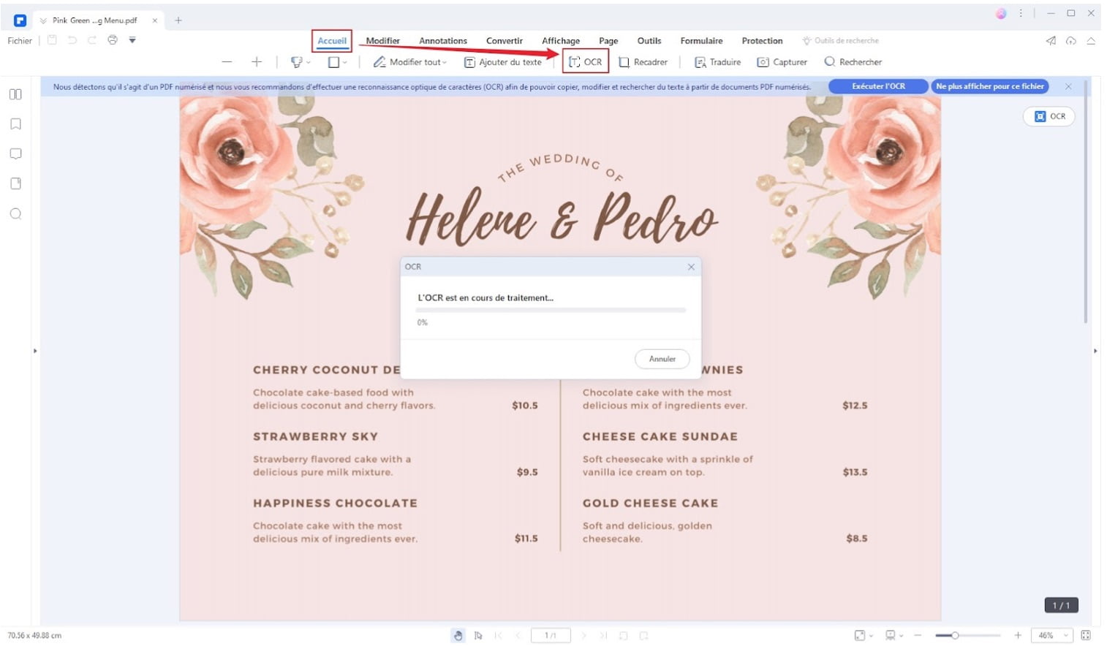Click the OCR tool in the toolbar
1107x646 pixels.
click(x=585, y=62)
